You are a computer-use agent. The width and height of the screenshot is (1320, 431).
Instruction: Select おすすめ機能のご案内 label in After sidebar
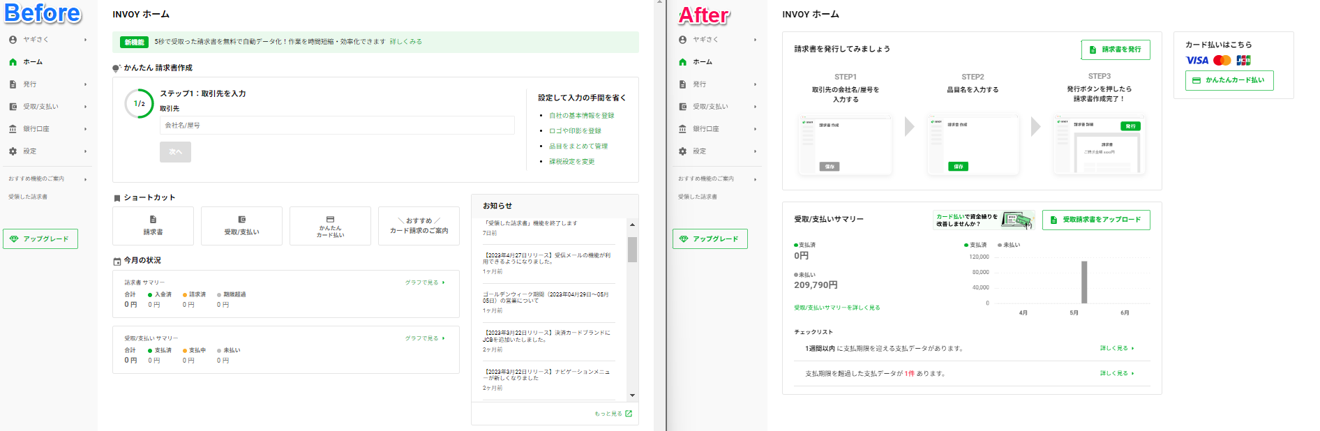[706, 179]
